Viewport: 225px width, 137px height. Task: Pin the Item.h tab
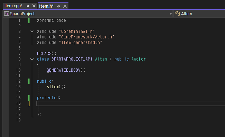point(58,6)
